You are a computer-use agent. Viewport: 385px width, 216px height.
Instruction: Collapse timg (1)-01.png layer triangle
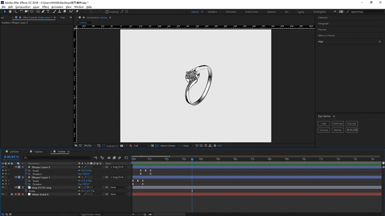tap(16, 187)
